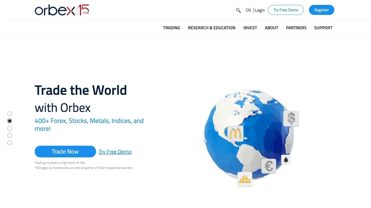Click the Trade Now button
This screenshot has width=371, height=208.
click(x=65, y=152)
